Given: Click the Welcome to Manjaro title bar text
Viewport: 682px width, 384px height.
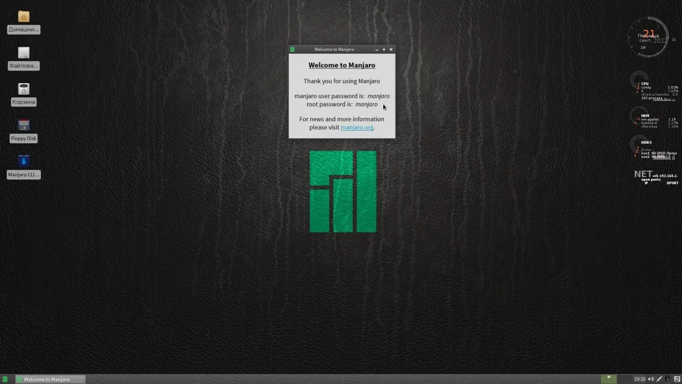Looking at the screenshot, I should (x=334, y=50).
